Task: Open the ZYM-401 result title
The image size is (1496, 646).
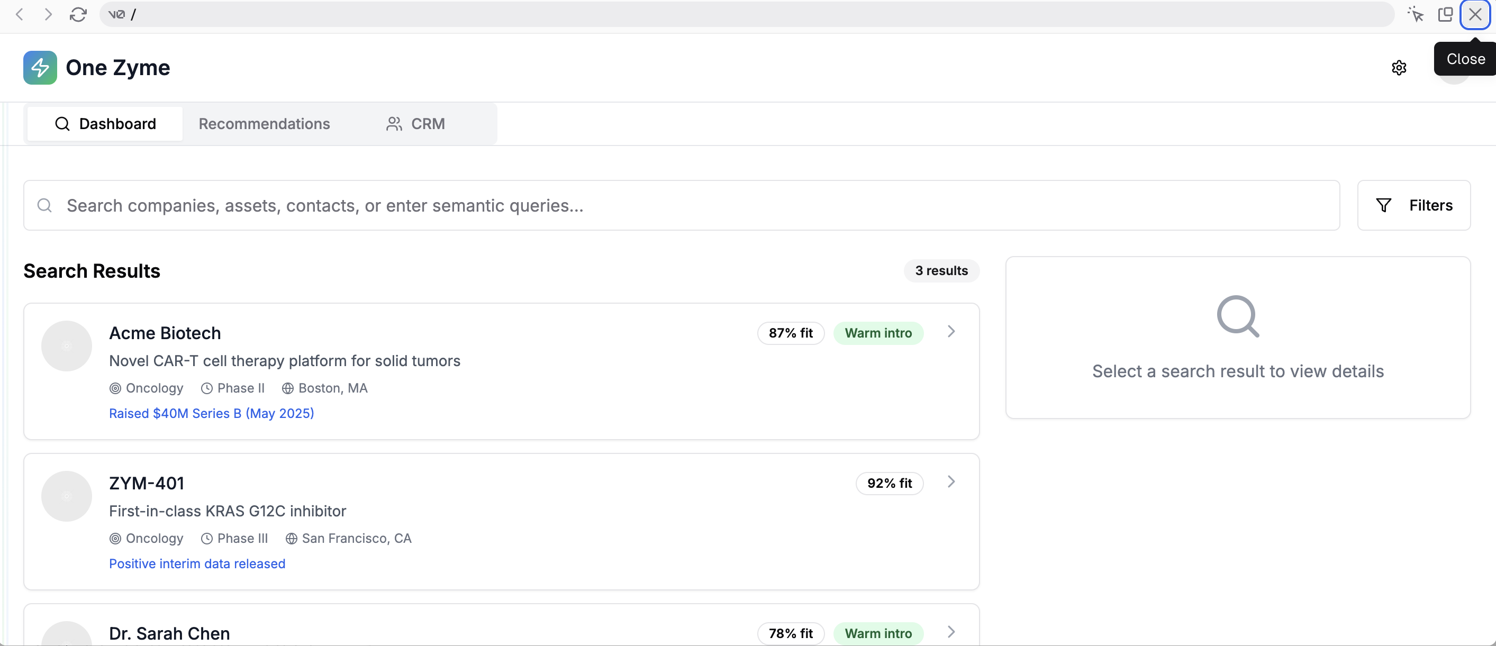Action: (x=147, y=484)
